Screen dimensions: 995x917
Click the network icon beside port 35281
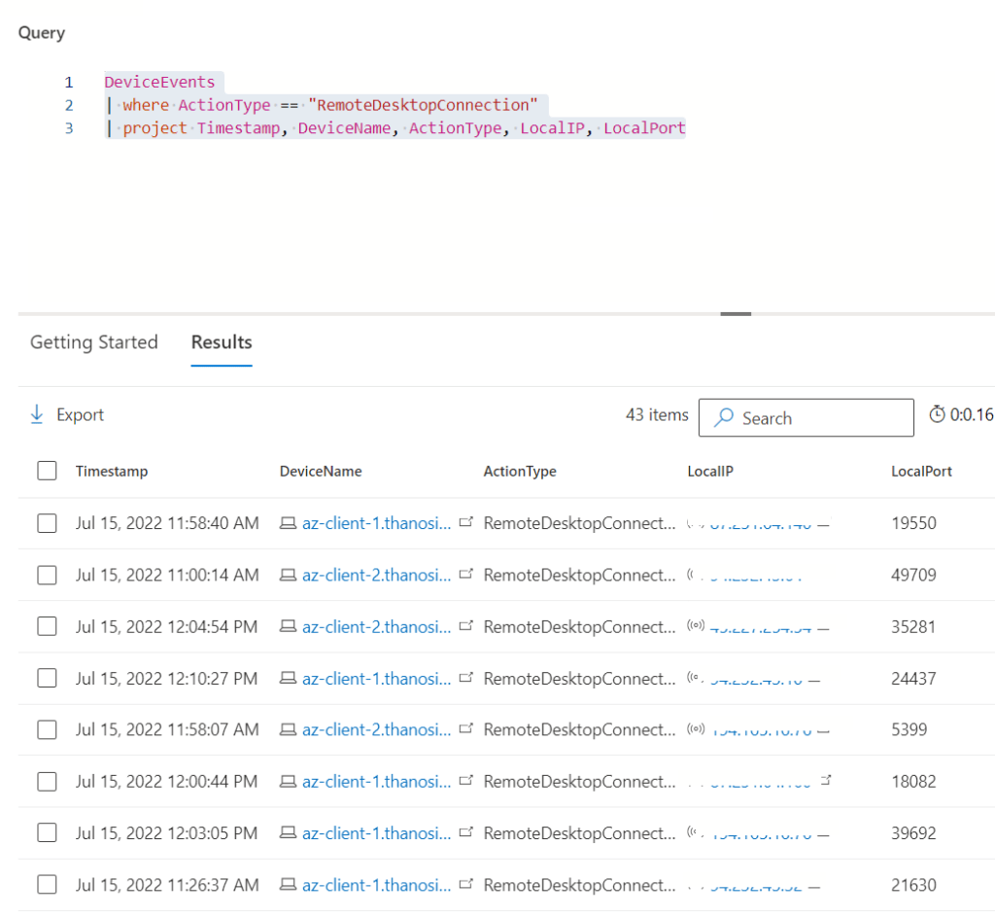pyautogui.click(x=696, y=626)
